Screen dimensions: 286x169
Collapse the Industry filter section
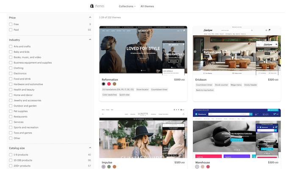tap(90, 40)
